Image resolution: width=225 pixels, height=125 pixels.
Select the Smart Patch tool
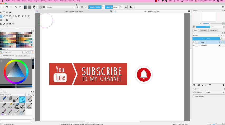click(10, 24)
